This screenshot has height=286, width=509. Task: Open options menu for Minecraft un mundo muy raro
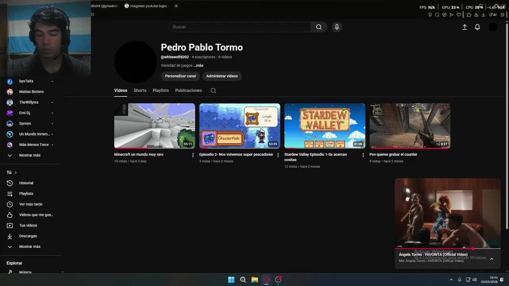point(193,155)
